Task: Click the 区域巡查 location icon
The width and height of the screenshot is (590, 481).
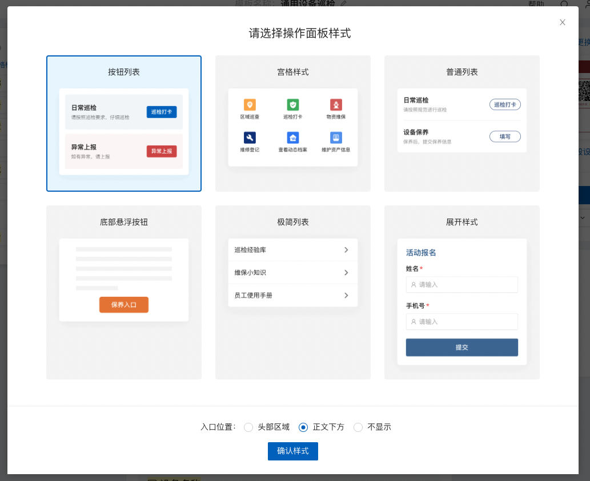Action: (x=250, y=105)
